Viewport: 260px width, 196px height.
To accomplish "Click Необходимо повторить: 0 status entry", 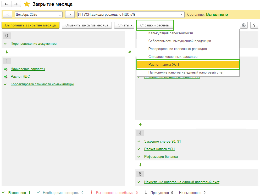I will tap(63, 193).
